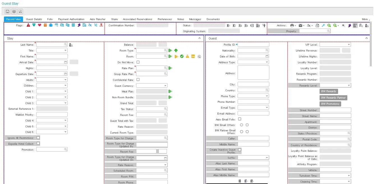Image resolution: width=374 pixels, height=184 pixels.
Task: Open the Folio tab
Action: click(50, 19)
